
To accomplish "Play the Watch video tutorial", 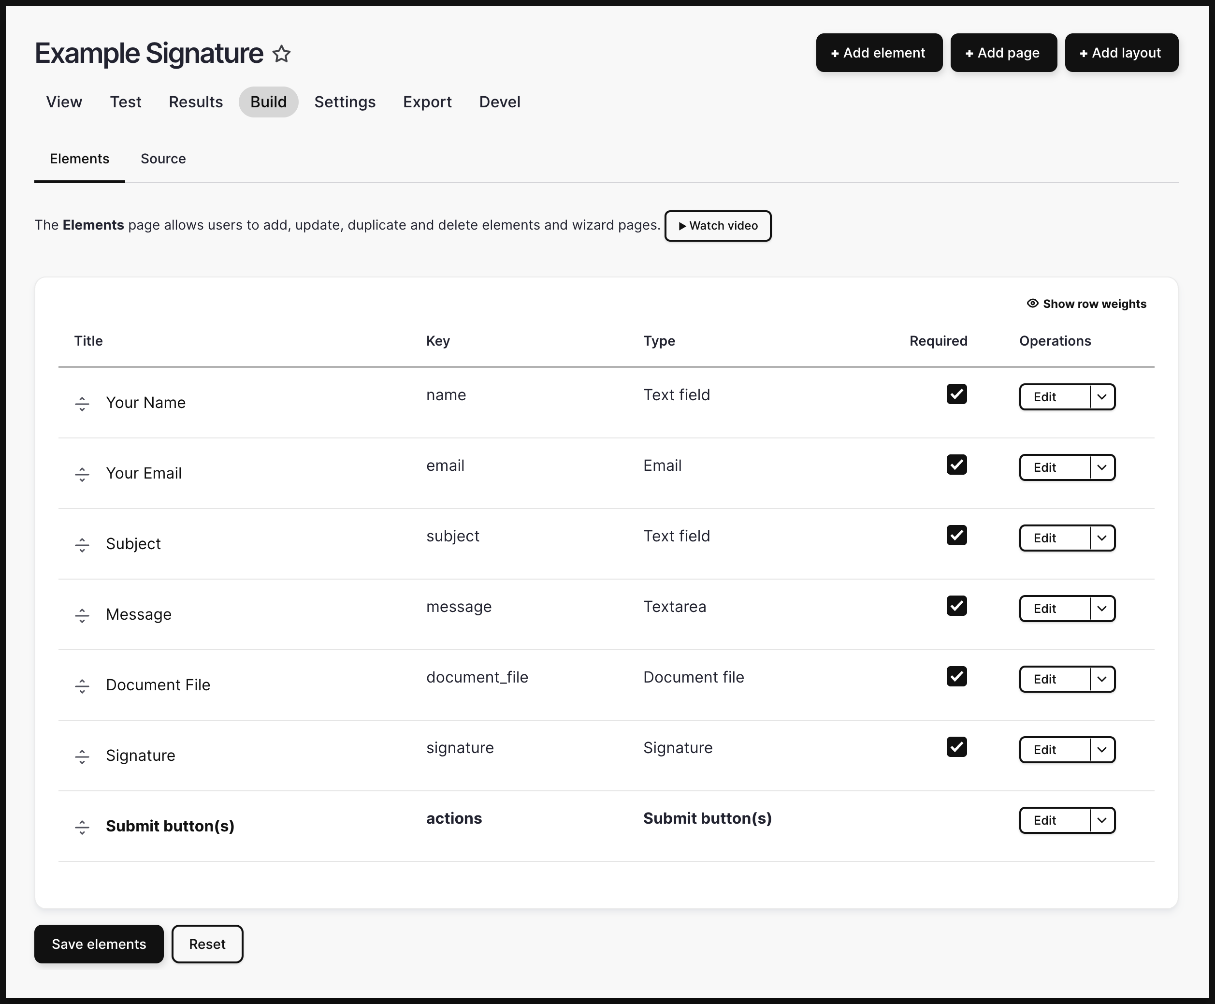I will [x=718, y=226].
